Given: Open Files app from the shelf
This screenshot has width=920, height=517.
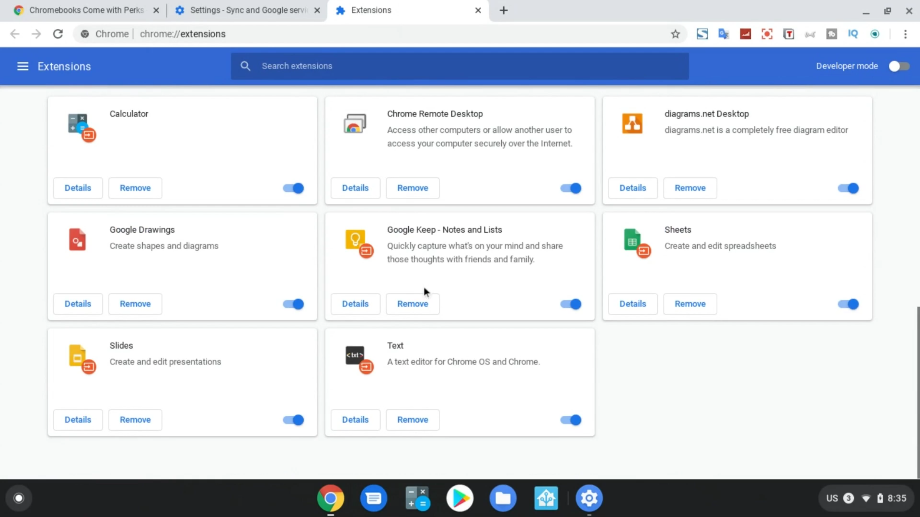Looking at the screenshot, I should (503, 498).
